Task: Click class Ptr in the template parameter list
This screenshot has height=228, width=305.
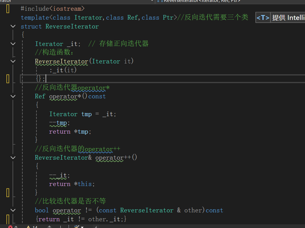Action: pyautogui.click(x=158, y=18)
